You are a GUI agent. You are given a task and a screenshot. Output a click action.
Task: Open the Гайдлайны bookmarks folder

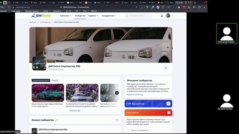[58, 11]
